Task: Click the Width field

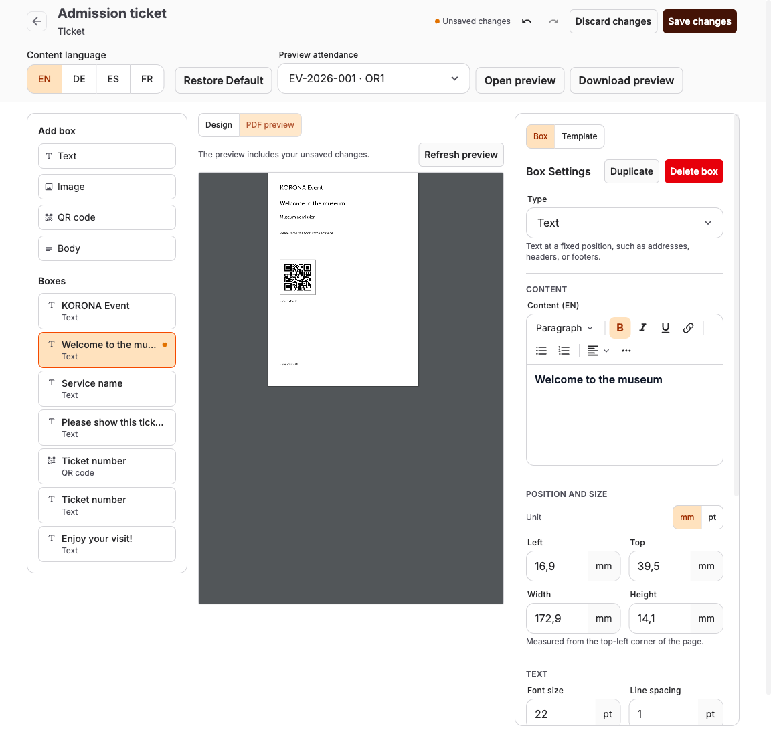Action: [x=573, y=618]
